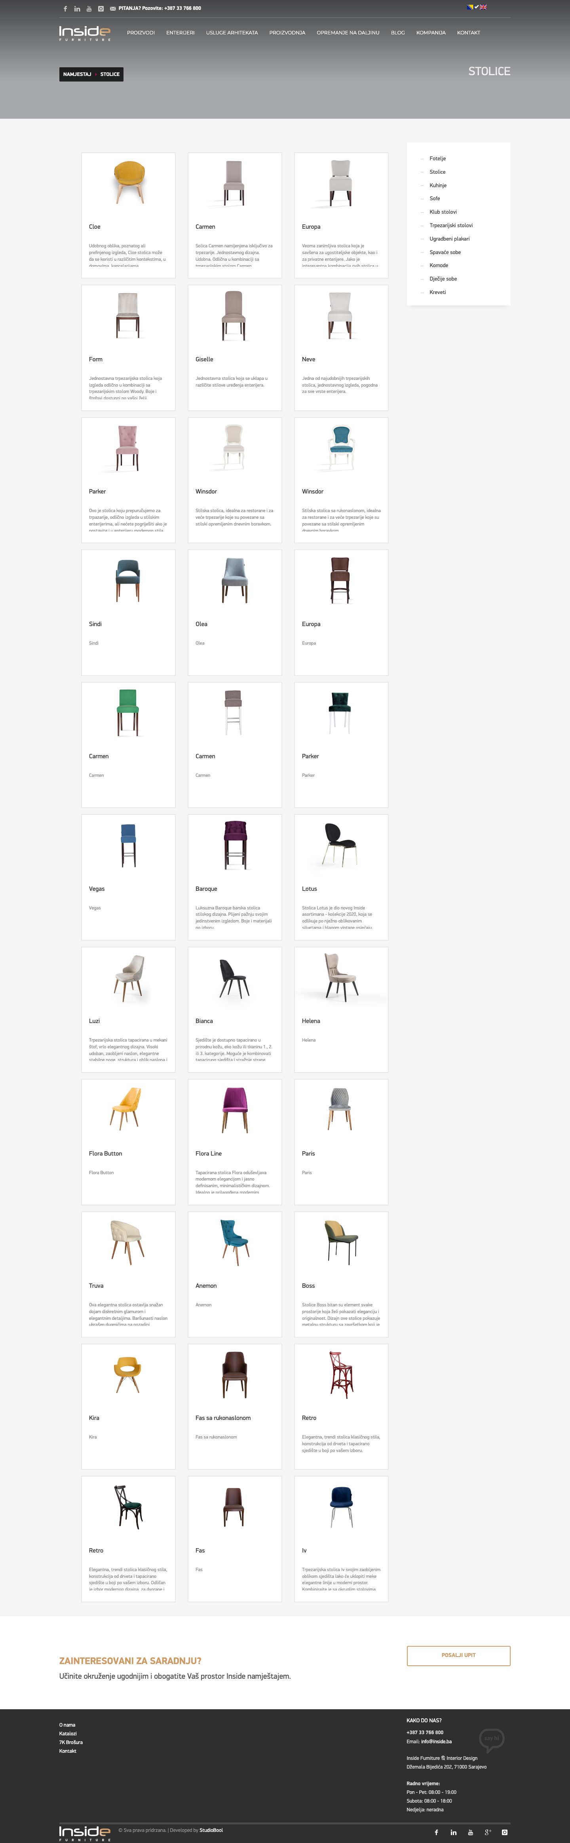Viewport: 570px width, 1843px height.
Task: Switch language with the UK flag icon
Action: [x=483, y=7]
